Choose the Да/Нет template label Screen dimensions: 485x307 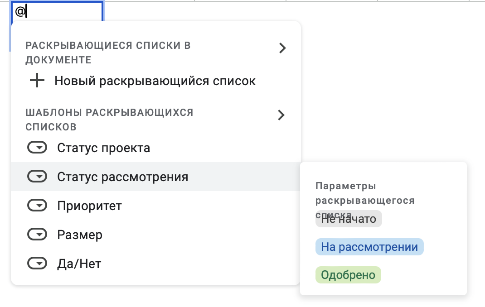tap(79, 264)
